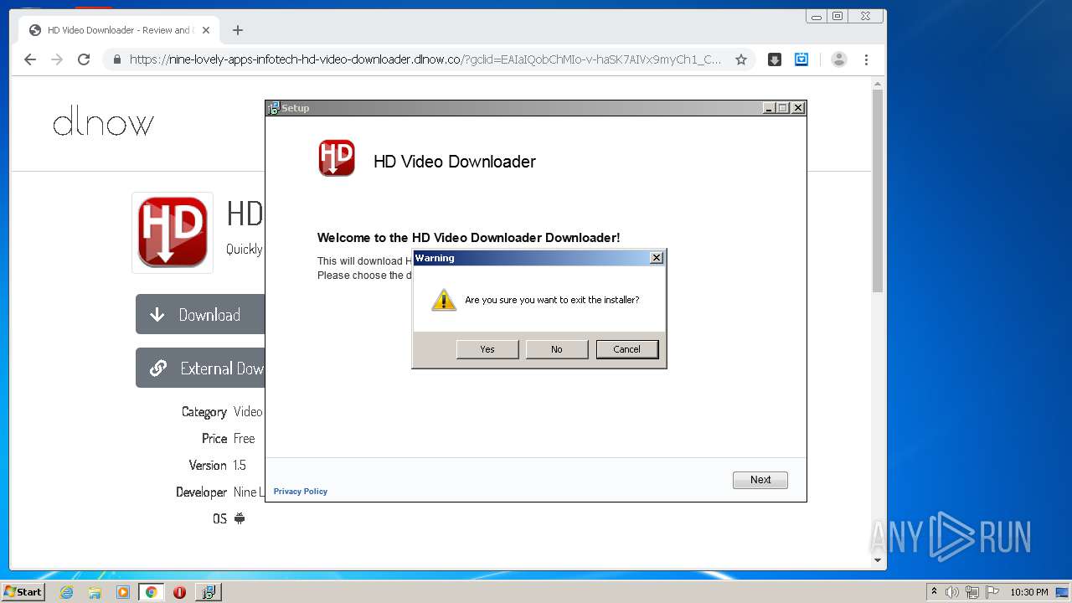1072x603 pixels.
Task: Go forward in Chrome
Action: (57, 59)
